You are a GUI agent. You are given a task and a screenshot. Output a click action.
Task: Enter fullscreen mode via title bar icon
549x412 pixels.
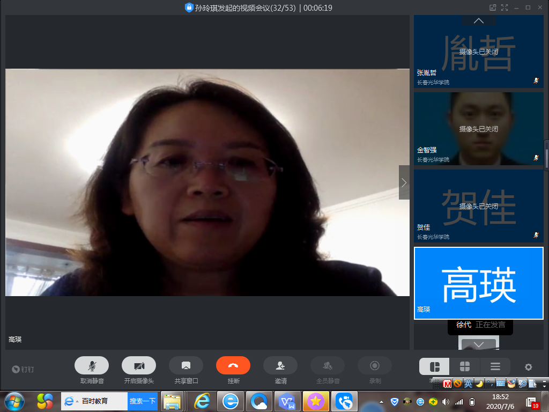tap(504, 8)
